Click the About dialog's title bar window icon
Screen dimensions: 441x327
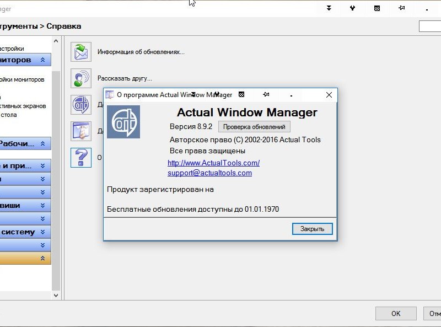coord(109,95)
